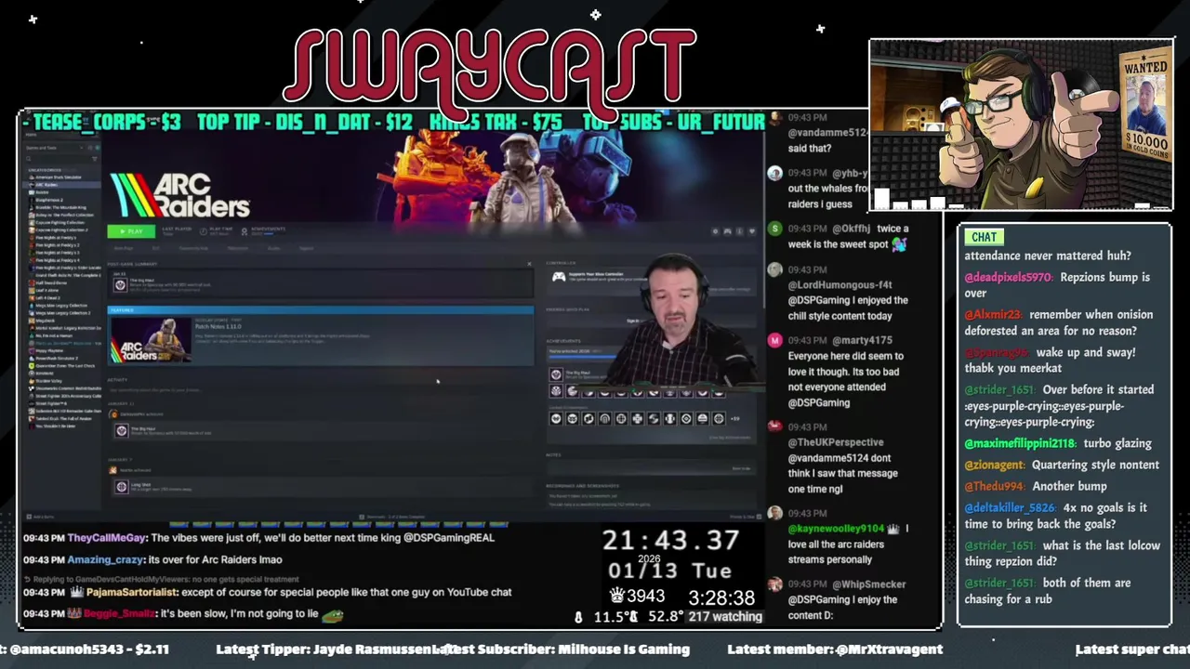Click the Sign in button for quick play
Image resolution: width=1190 pixels, height=669 pixels.
tap(633, 321)
